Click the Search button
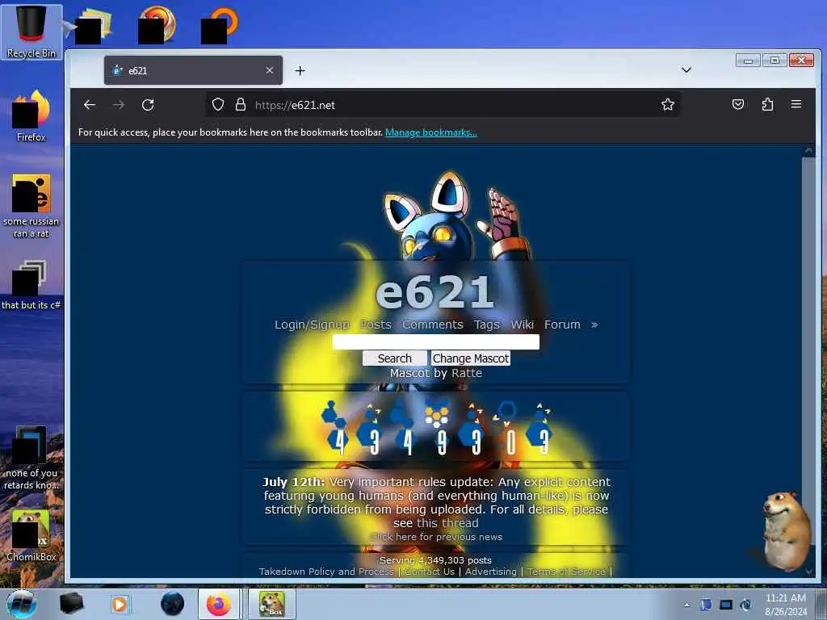 (x=394, y=358)
